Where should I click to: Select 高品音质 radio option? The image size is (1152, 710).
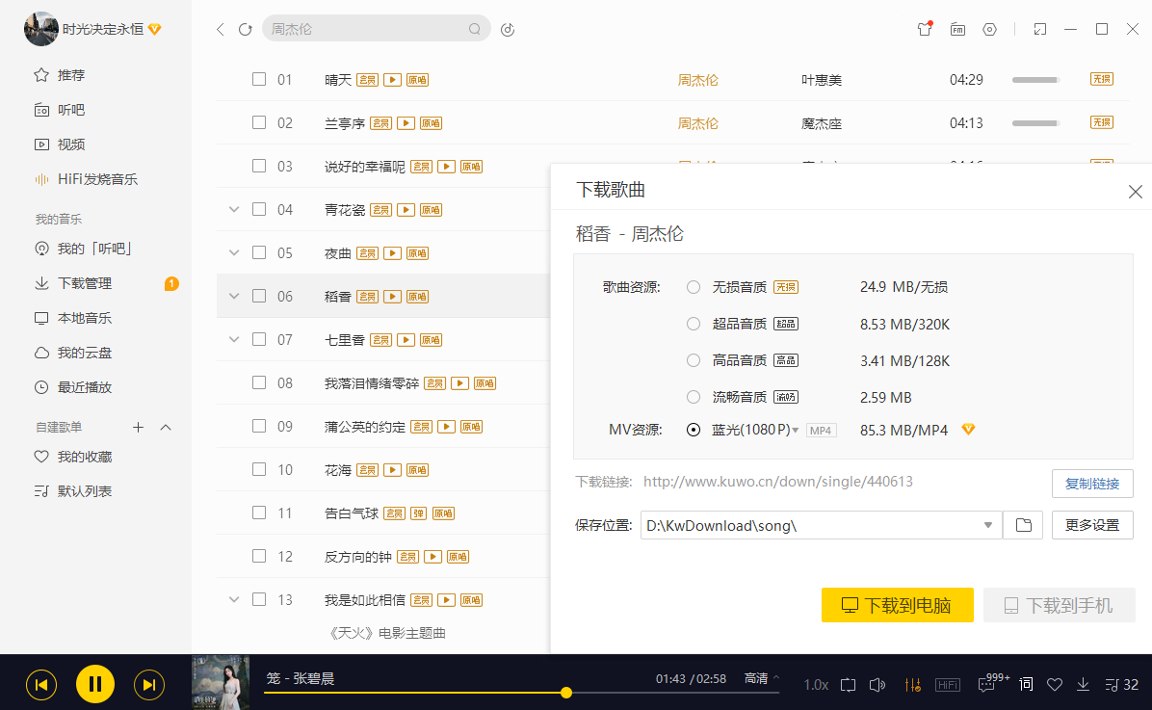pyautogui.click(x=693, y=361)
